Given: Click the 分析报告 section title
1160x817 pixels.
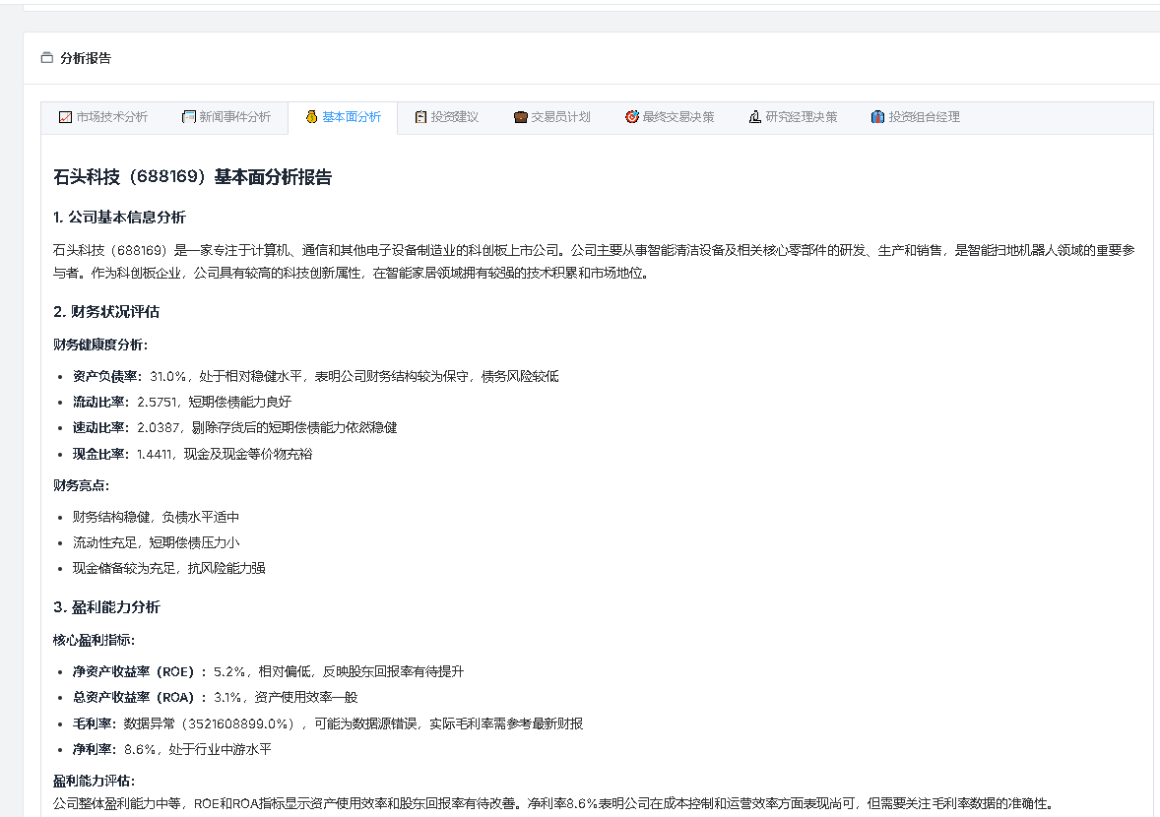Looking at the screenshot, I should click(x=85, y=58).
